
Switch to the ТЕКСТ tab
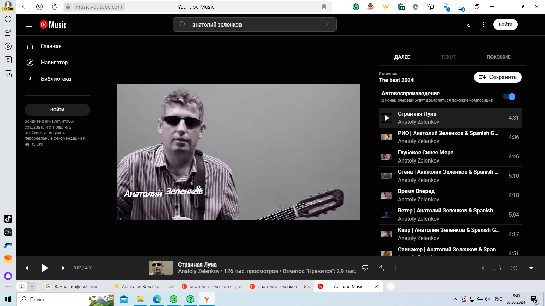click(448, 57)
